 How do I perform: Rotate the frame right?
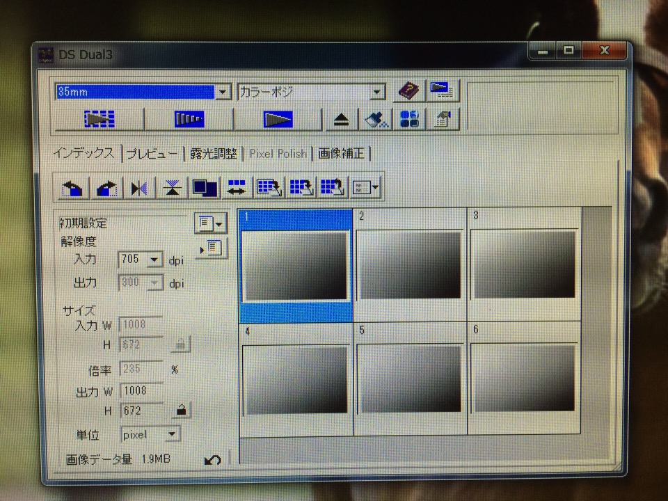click(x=105, y=188)
